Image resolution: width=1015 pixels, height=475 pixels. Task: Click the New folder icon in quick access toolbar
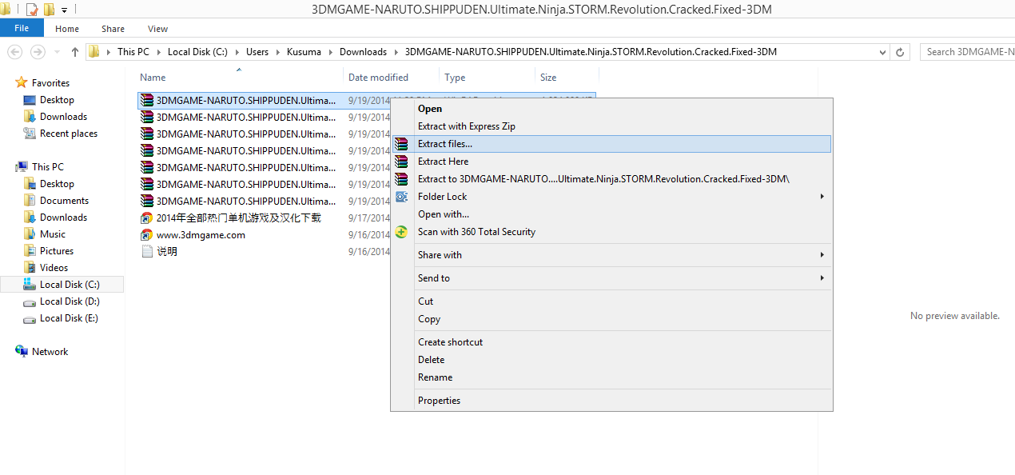(50, 10)
